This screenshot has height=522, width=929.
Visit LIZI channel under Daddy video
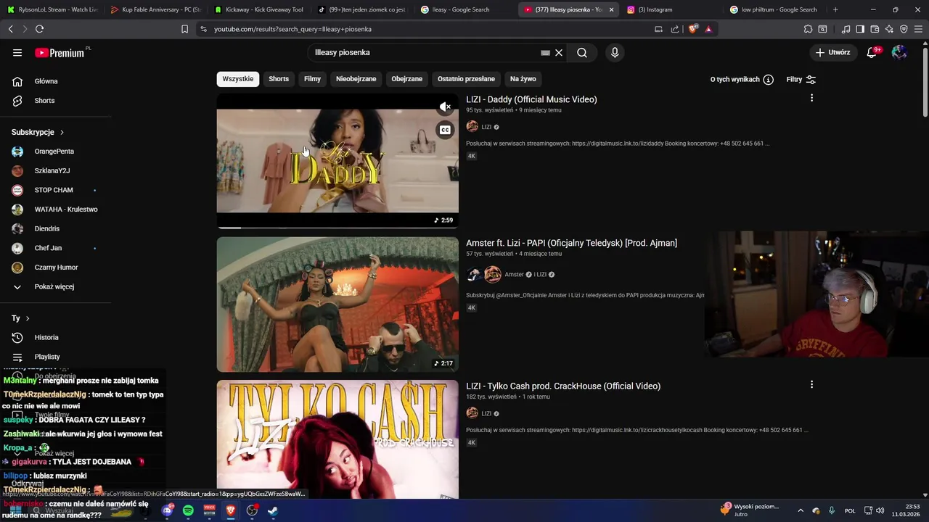coord(486,127)
